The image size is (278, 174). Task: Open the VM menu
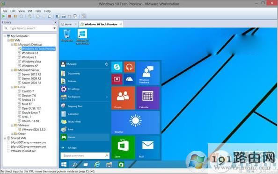coord(30,11)
